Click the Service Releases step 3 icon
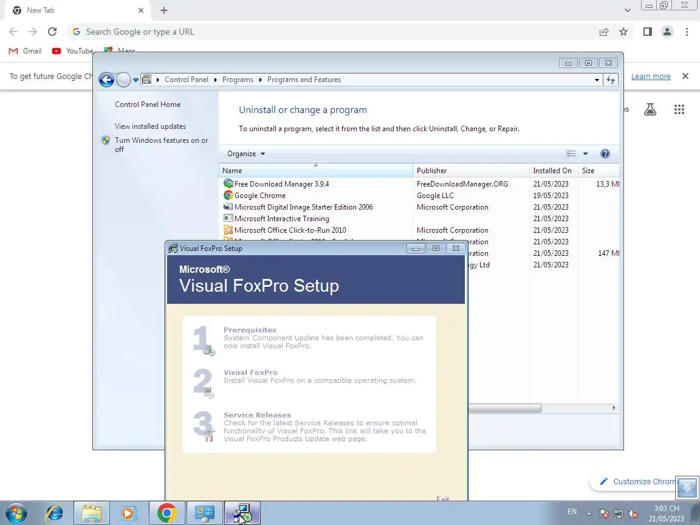This screenshot has width=700, height=525. tap(203, 427)
